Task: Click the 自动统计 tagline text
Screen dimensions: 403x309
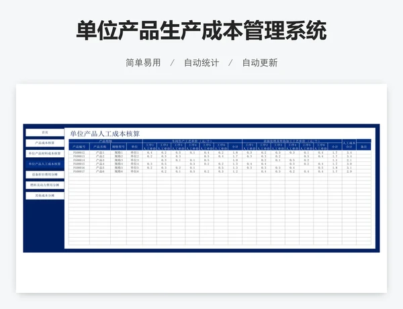Action: pyautogui.click(x=201, y=62)
